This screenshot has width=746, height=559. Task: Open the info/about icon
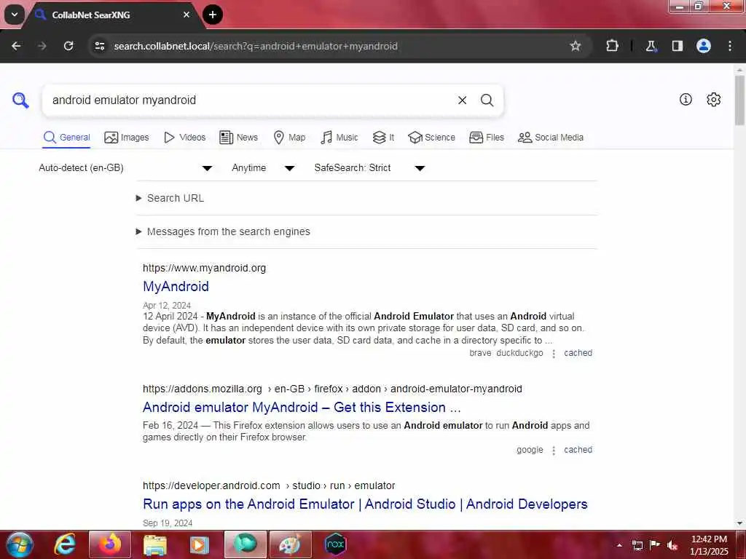[x=686, y=99]
